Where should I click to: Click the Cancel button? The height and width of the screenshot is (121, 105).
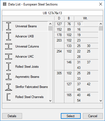[93, 116]
